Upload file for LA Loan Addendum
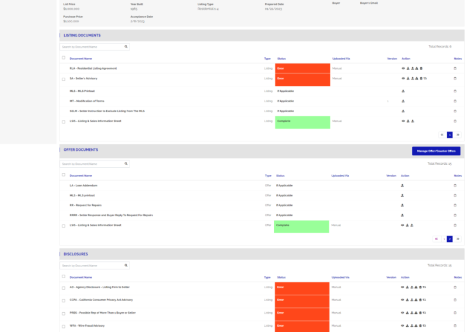 tap(402, 185)
